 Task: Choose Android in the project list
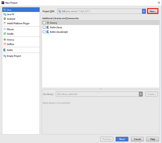pyautogui.click(x=21, y=19)
